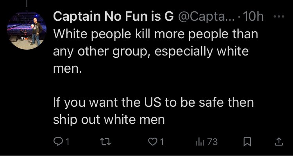Open post by clicking its first paragraph
293x156 pixels.
point(155,52)
